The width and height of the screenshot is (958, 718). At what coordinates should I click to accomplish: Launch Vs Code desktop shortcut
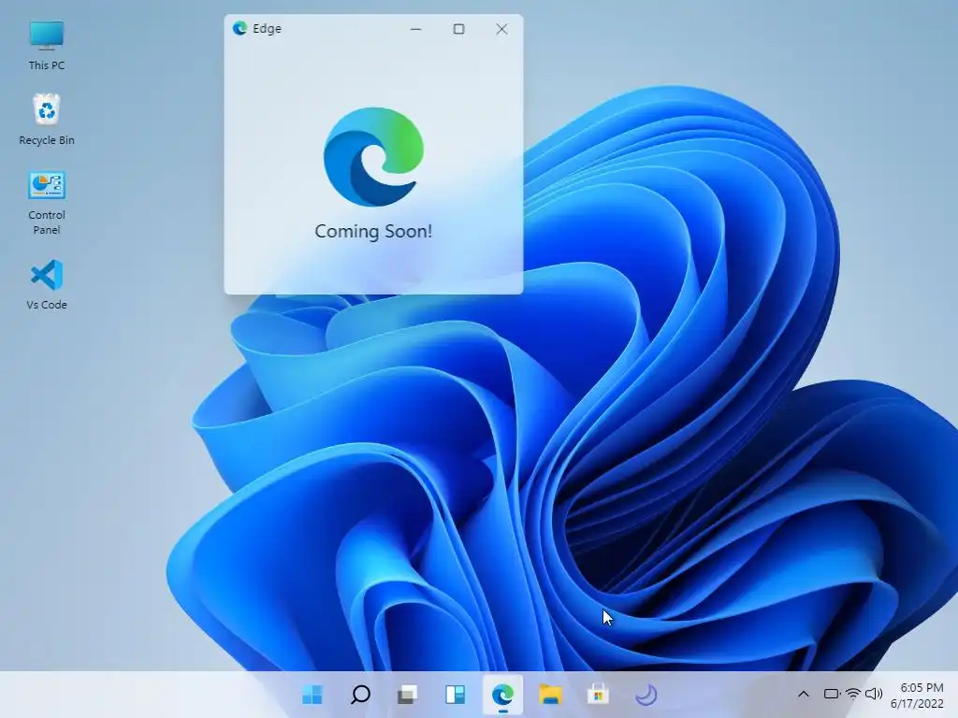click(x=47, y=284)
